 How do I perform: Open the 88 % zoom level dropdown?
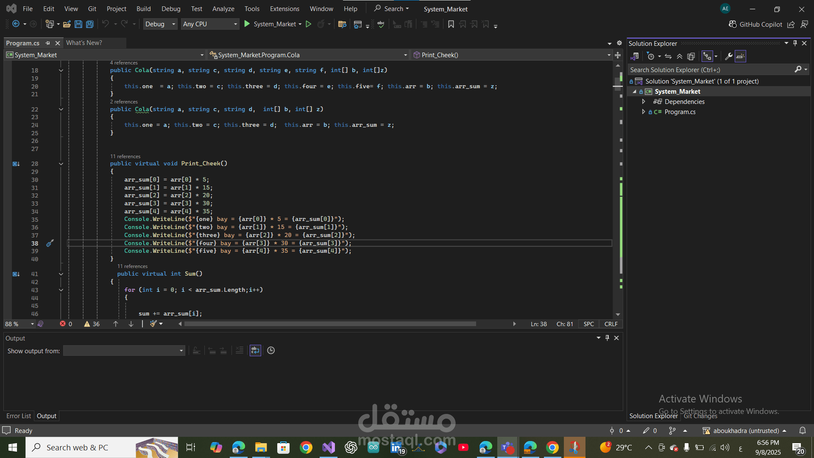(20, 324)
